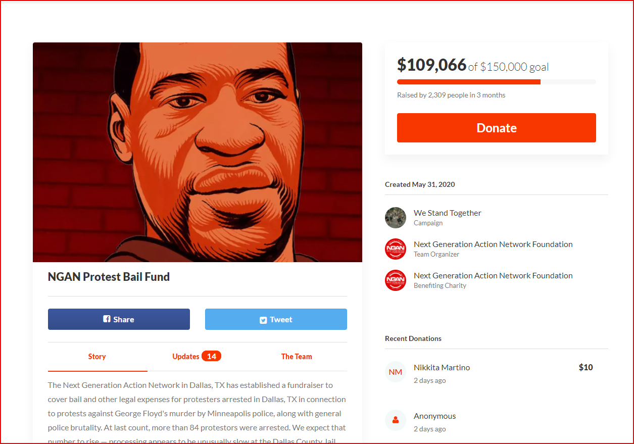
Task: Click the George Floyd illustration cover image
Action: [198, 152]
